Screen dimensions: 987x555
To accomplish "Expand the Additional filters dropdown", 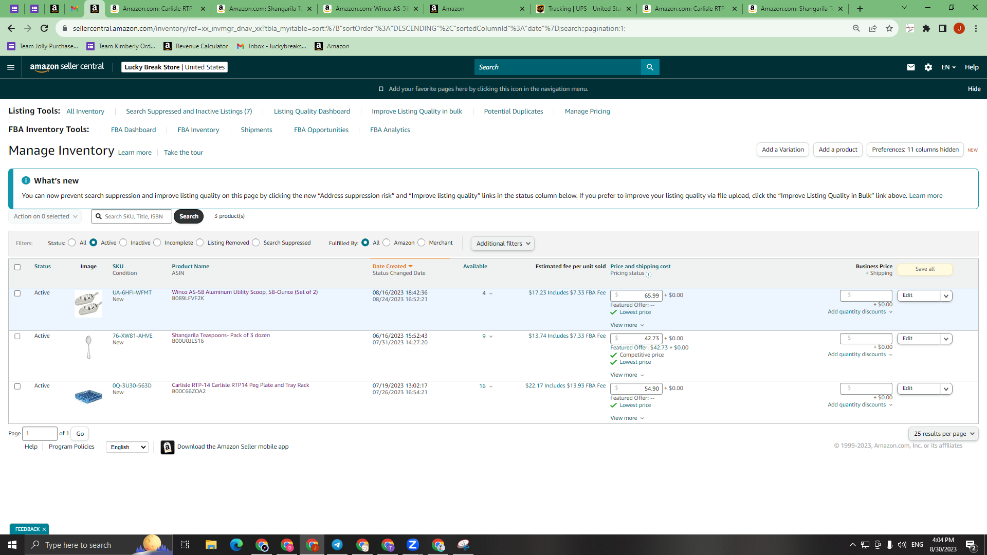I will coord(503,244).
